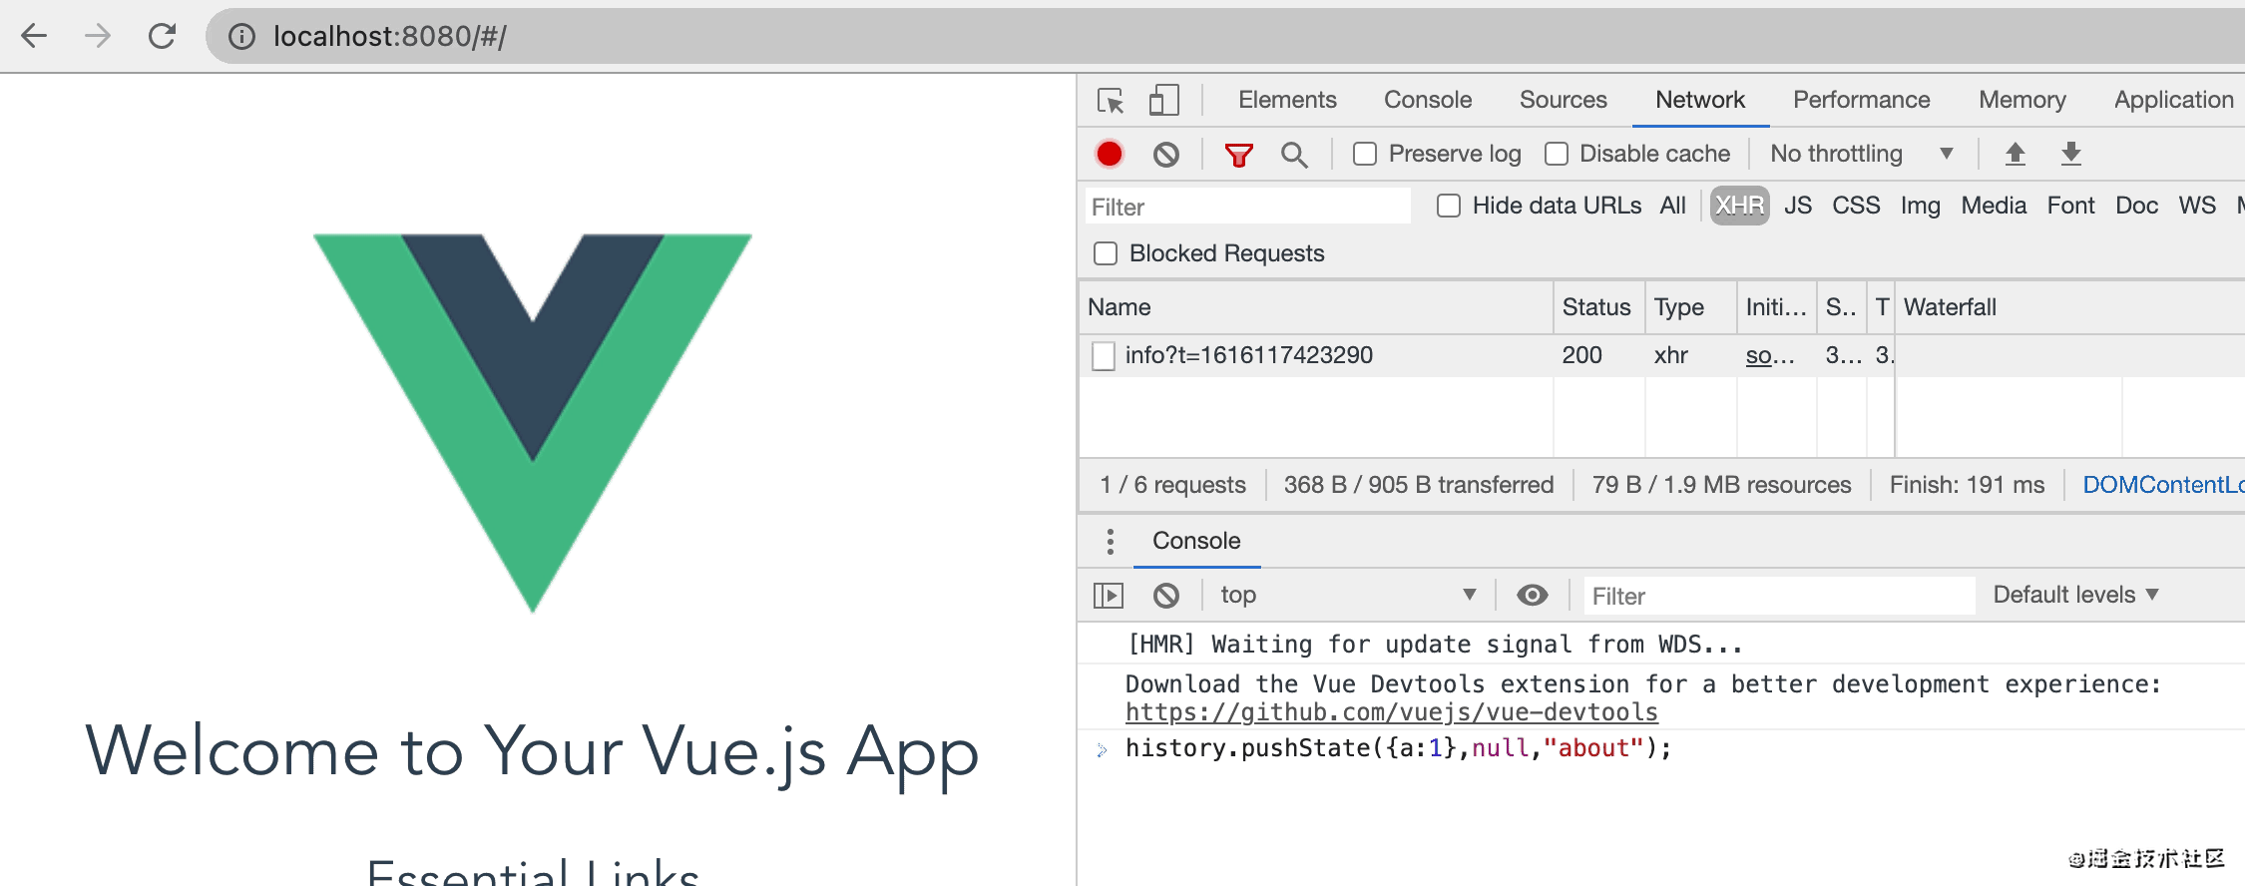The image size is (2245, 886).
Task: Show the console sidebar
Action: [1109, 596]
